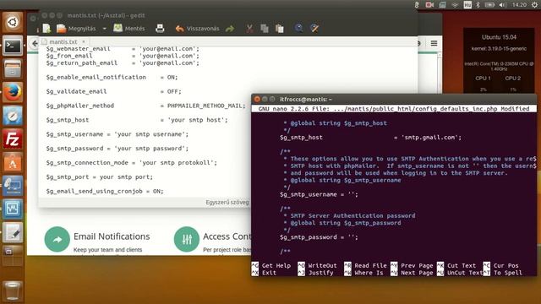Cut selection with the scissors icon
The height and width of the screenshot is (304, 541).
pos(249,29)
